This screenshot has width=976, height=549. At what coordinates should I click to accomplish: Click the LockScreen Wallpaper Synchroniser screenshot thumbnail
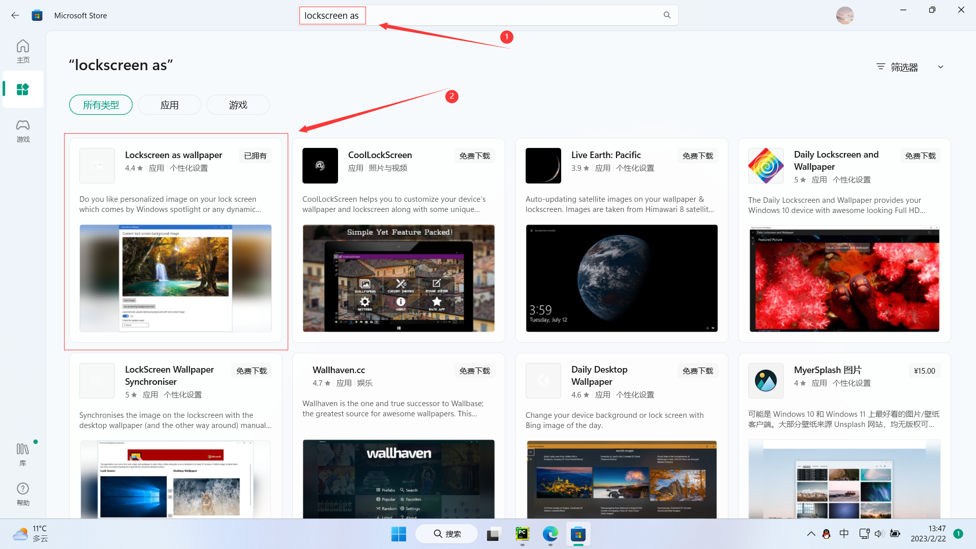pos(175,479)
